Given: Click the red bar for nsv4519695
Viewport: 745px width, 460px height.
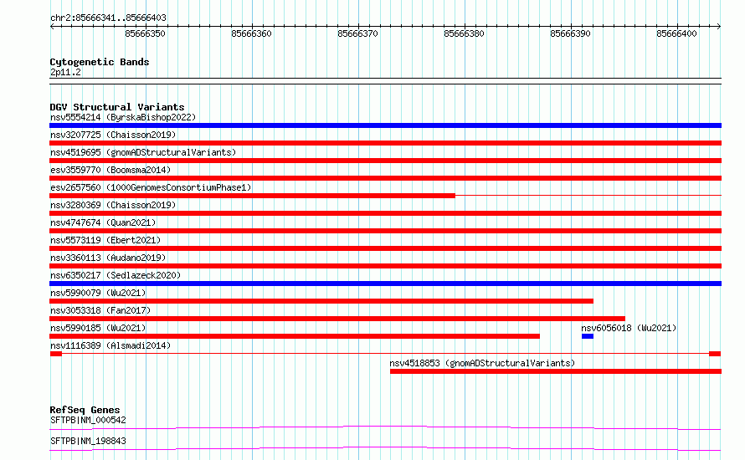Looking at the screenshot, I should (x=385, y=161).
